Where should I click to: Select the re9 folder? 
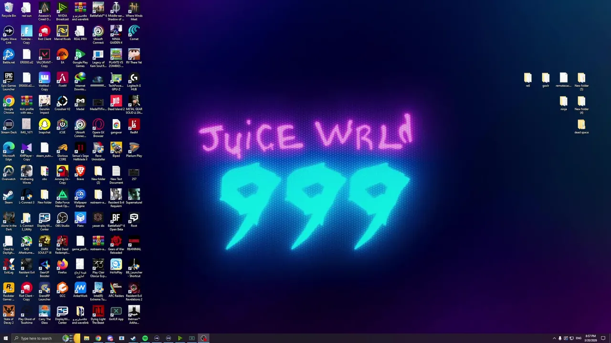pos(528,80)
